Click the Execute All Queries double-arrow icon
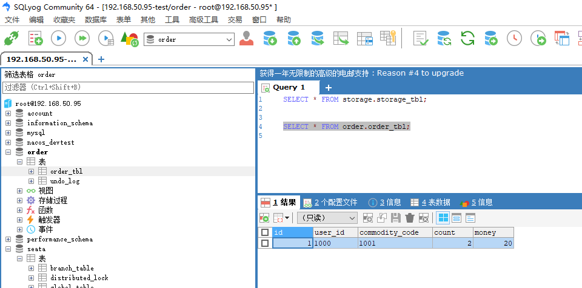The height and width of the screenshot is (288, 582). (x=82, y=38)
